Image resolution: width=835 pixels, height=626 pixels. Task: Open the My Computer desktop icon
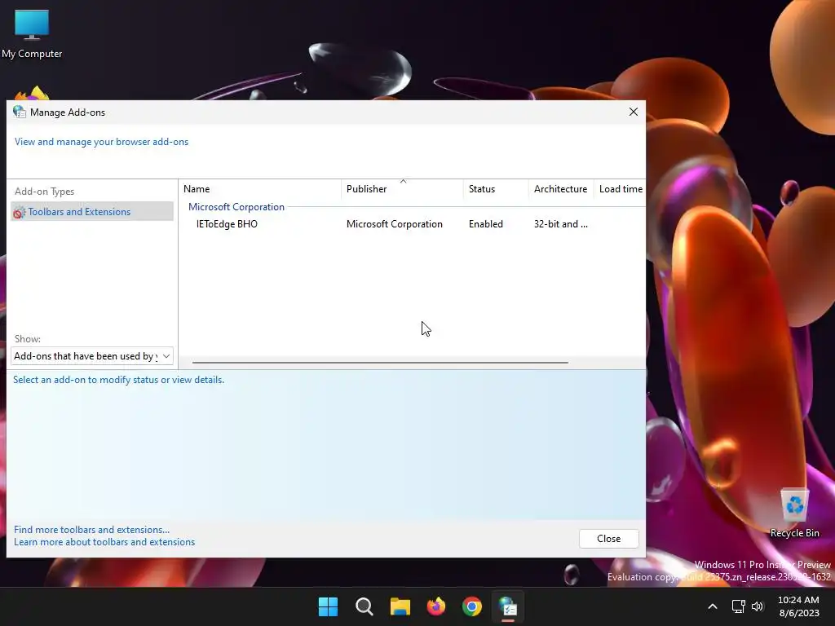(32, 33)
